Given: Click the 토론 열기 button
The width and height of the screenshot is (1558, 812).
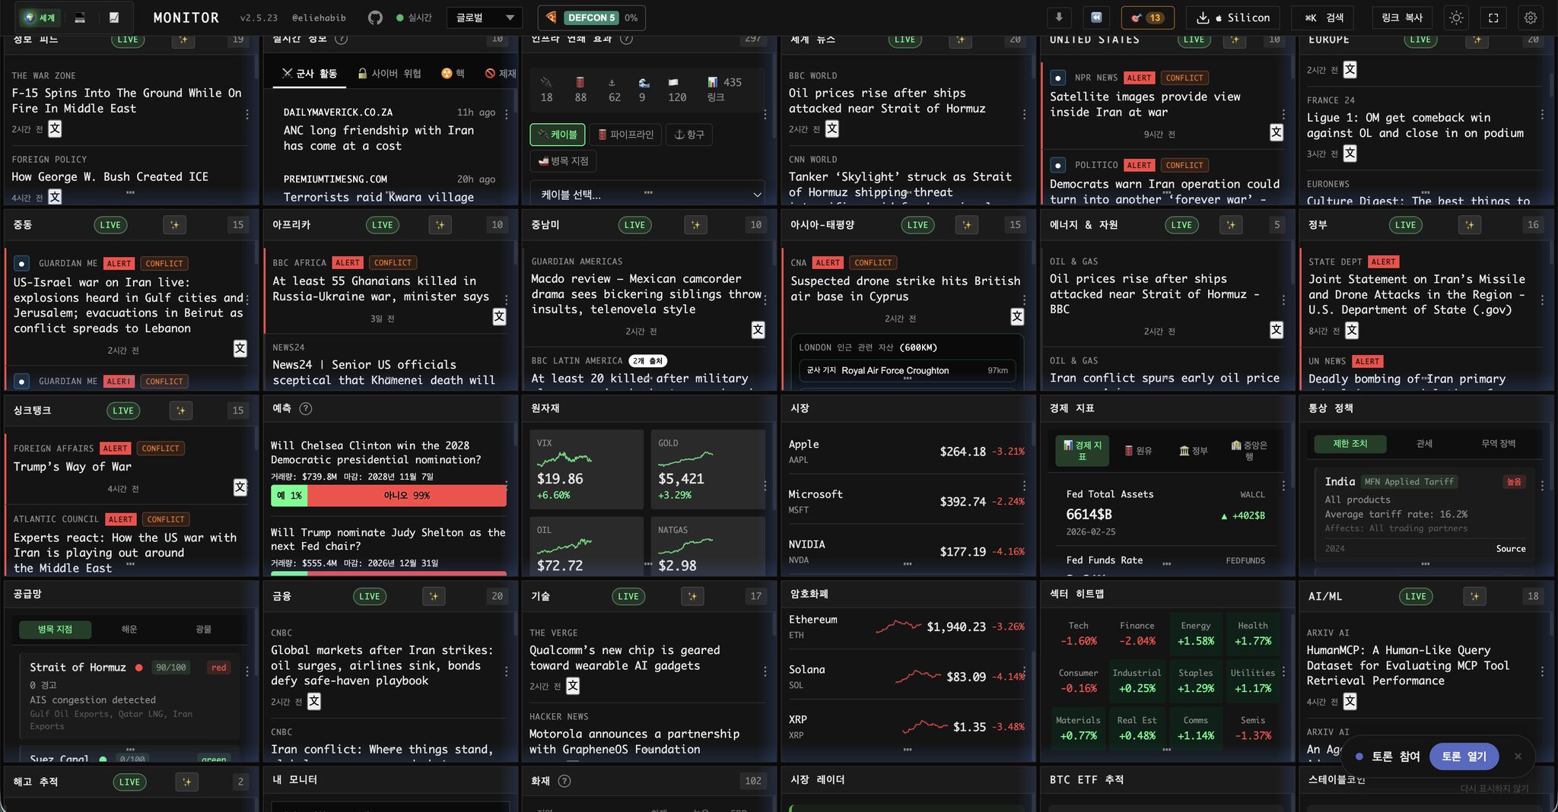Looking at the screenshot, I should pyautogui.click(x=1464, y=756).
